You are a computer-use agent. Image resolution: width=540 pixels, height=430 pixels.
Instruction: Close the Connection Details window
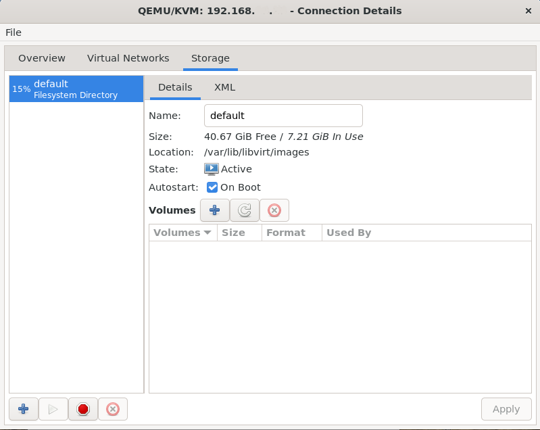527,11
